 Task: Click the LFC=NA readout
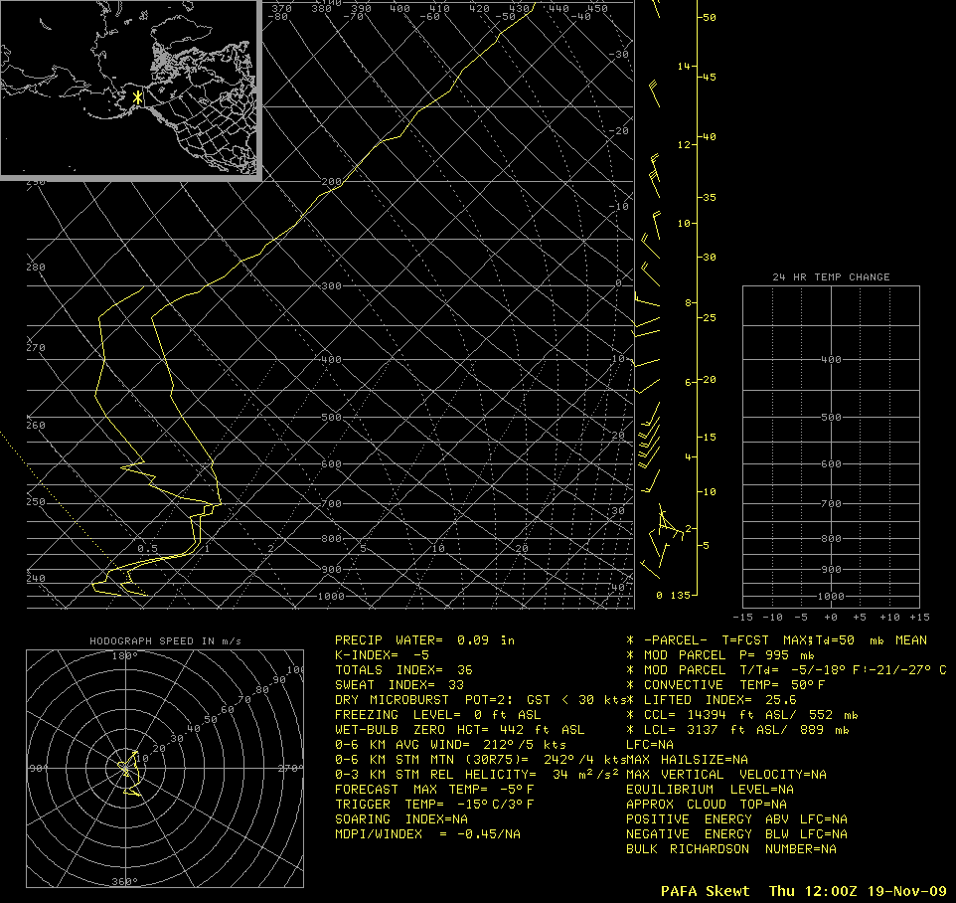650,744
